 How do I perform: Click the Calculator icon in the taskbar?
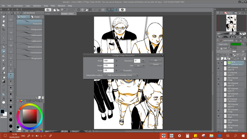pos(188,136)
